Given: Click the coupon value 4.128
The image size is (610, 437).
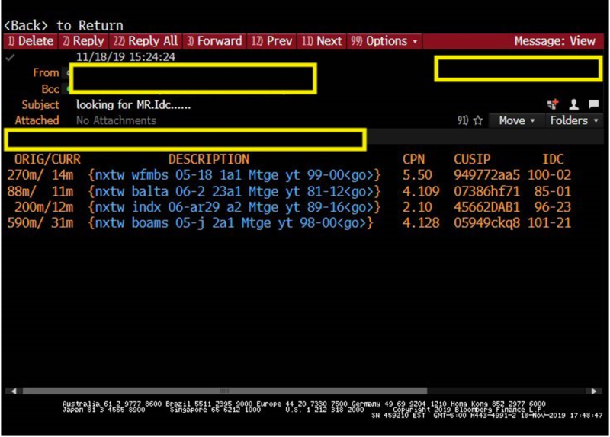Looking at the screenshot, I should pos(421,223).
